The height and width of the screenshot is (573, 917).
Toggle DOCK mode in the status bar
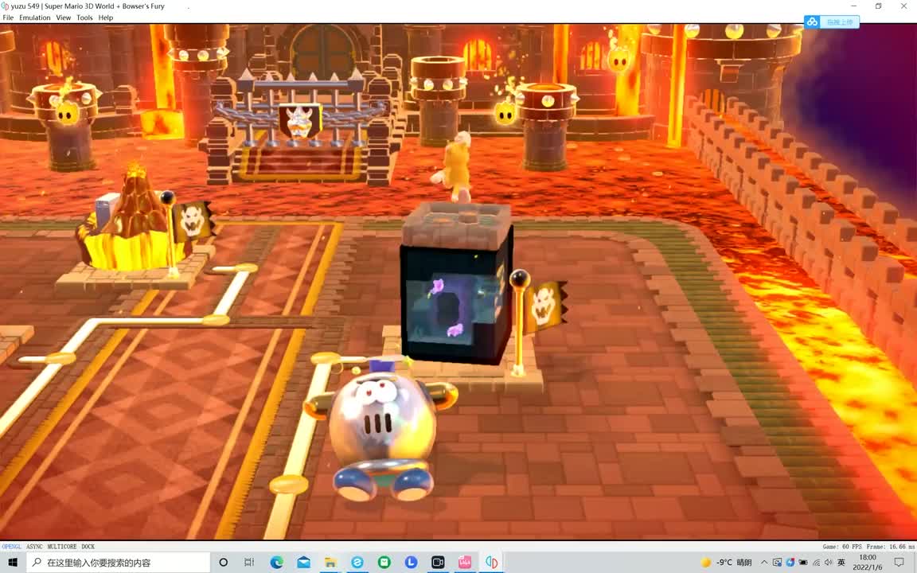pos(88,547)
